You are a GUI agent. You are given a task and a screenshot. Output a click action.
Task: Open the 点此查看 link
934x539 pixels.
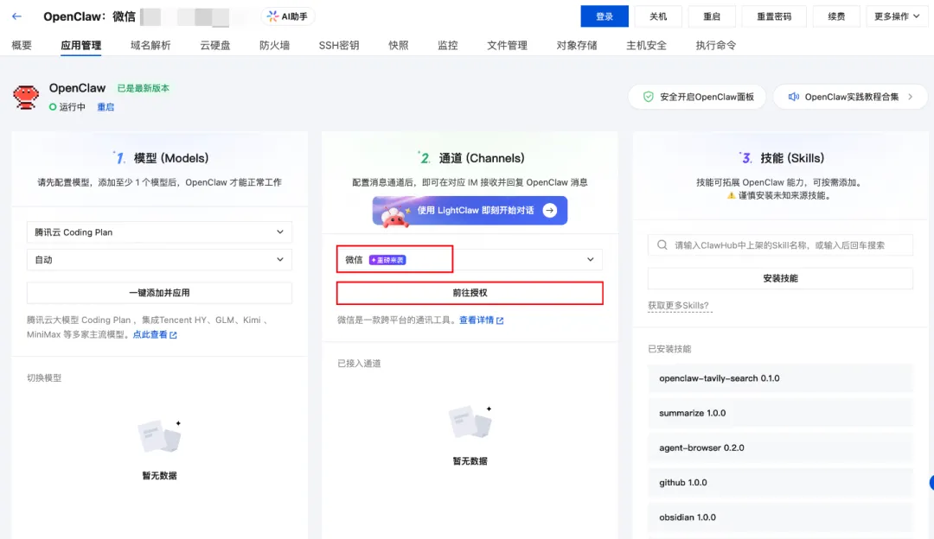tap(150, 335)
